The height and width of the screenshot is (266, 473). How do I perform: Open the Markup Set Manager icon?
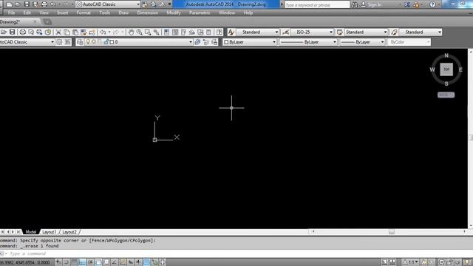pyautogui.click(x=200, y=32)
